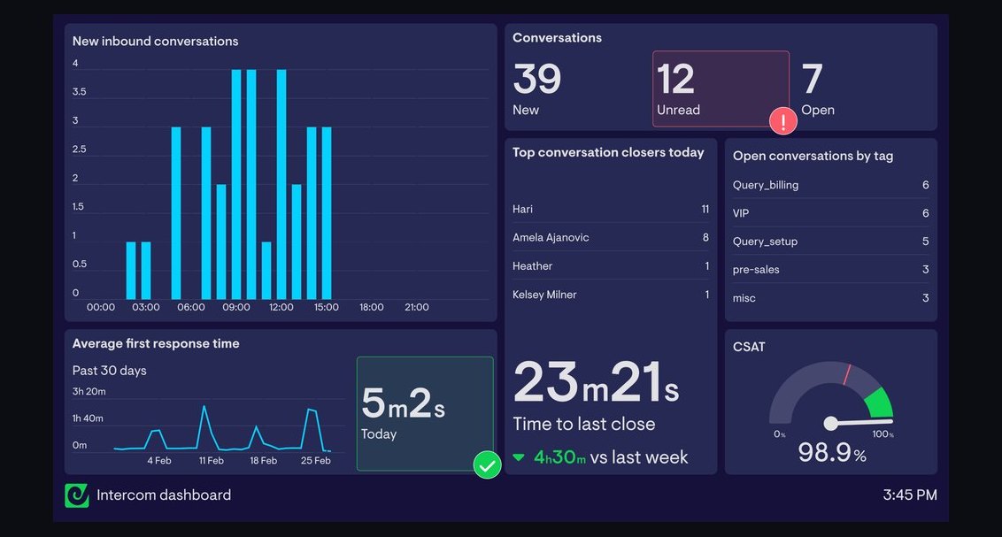Select the Hari row in top closers
Screen dimensions: 1002x537
610,209
